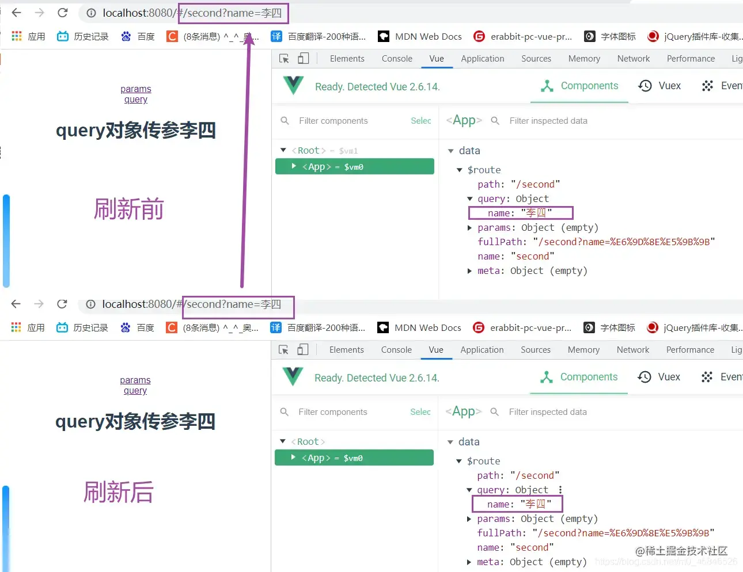Open 应用 apps grid in upper bookmarks bar
The height and width of the screenshot is (572, 743).
[x=28, y=36]
